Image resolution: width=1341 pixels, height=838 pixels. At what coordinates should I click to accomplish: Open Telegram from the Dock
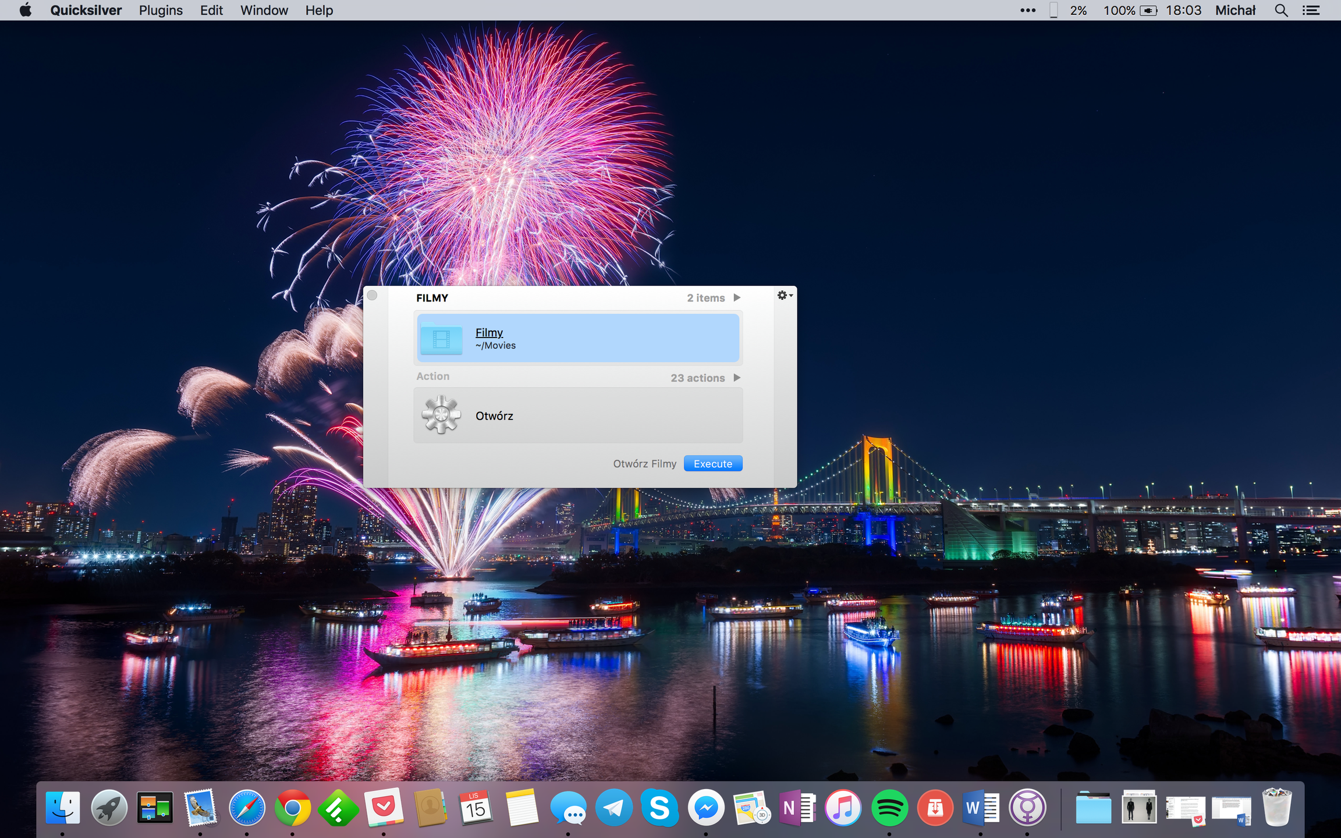coord(613,808)
